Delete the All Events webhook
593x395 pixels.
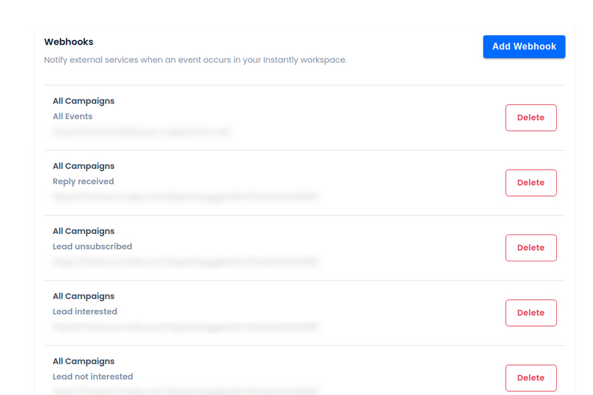(531, 118)
